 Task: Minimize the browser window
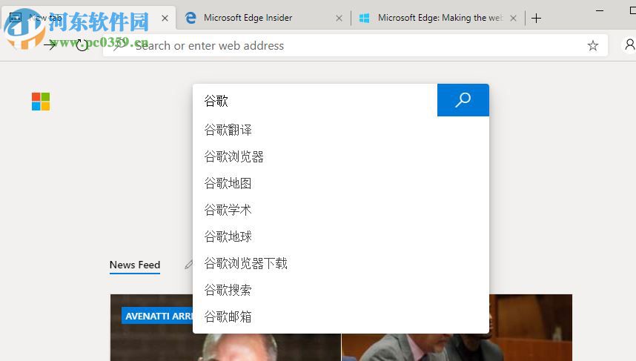600,10
